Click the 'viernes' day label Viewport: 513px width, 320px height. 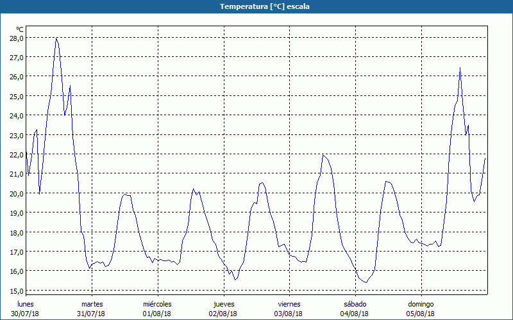289,304
